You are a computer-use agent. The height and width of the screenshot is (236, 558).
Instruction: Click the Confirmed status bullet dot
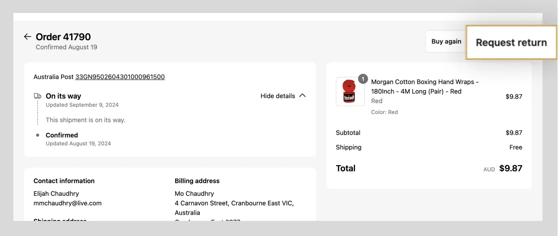click(38, 135)
